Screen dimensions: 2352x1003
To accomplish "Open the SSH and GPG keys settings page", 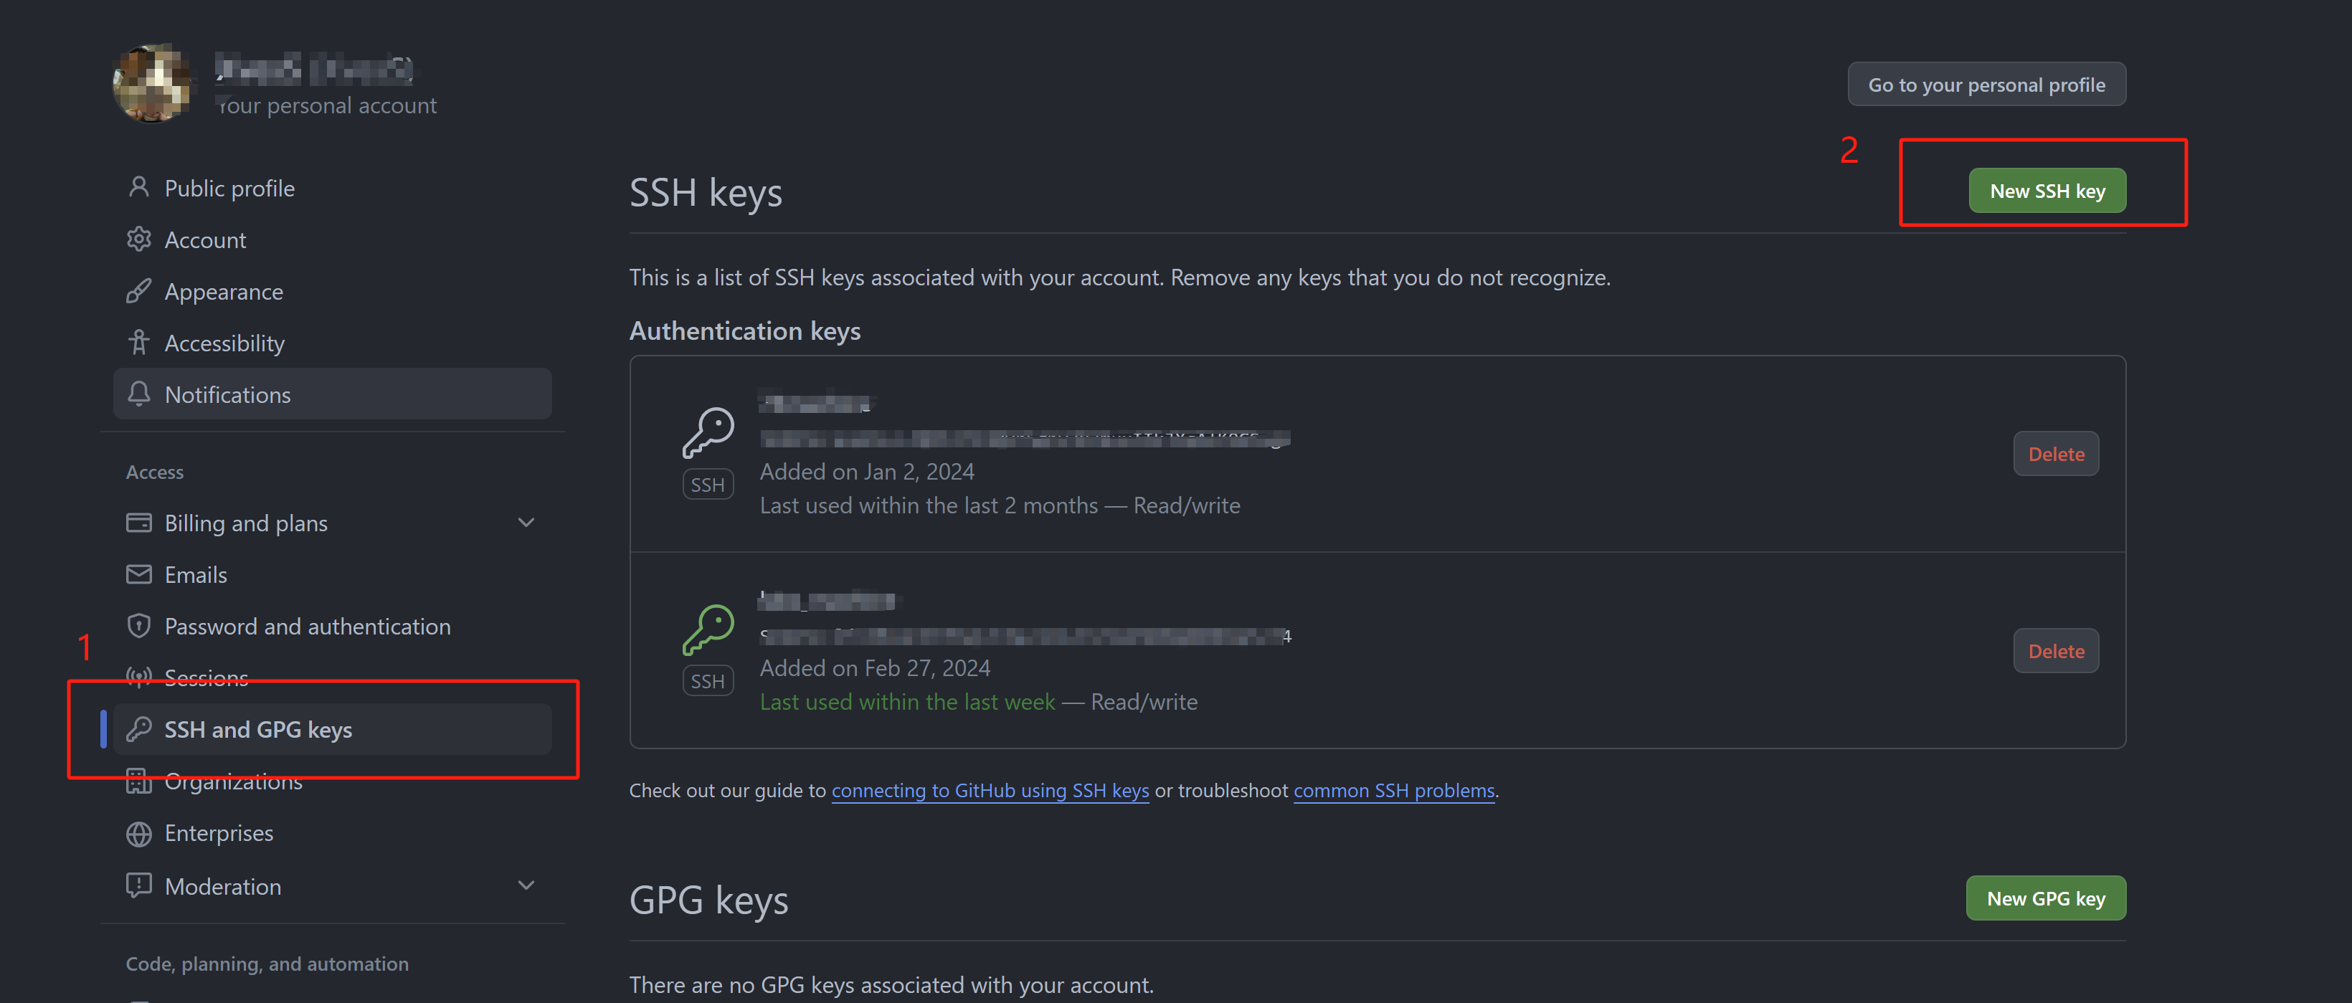I will point(257,729).
